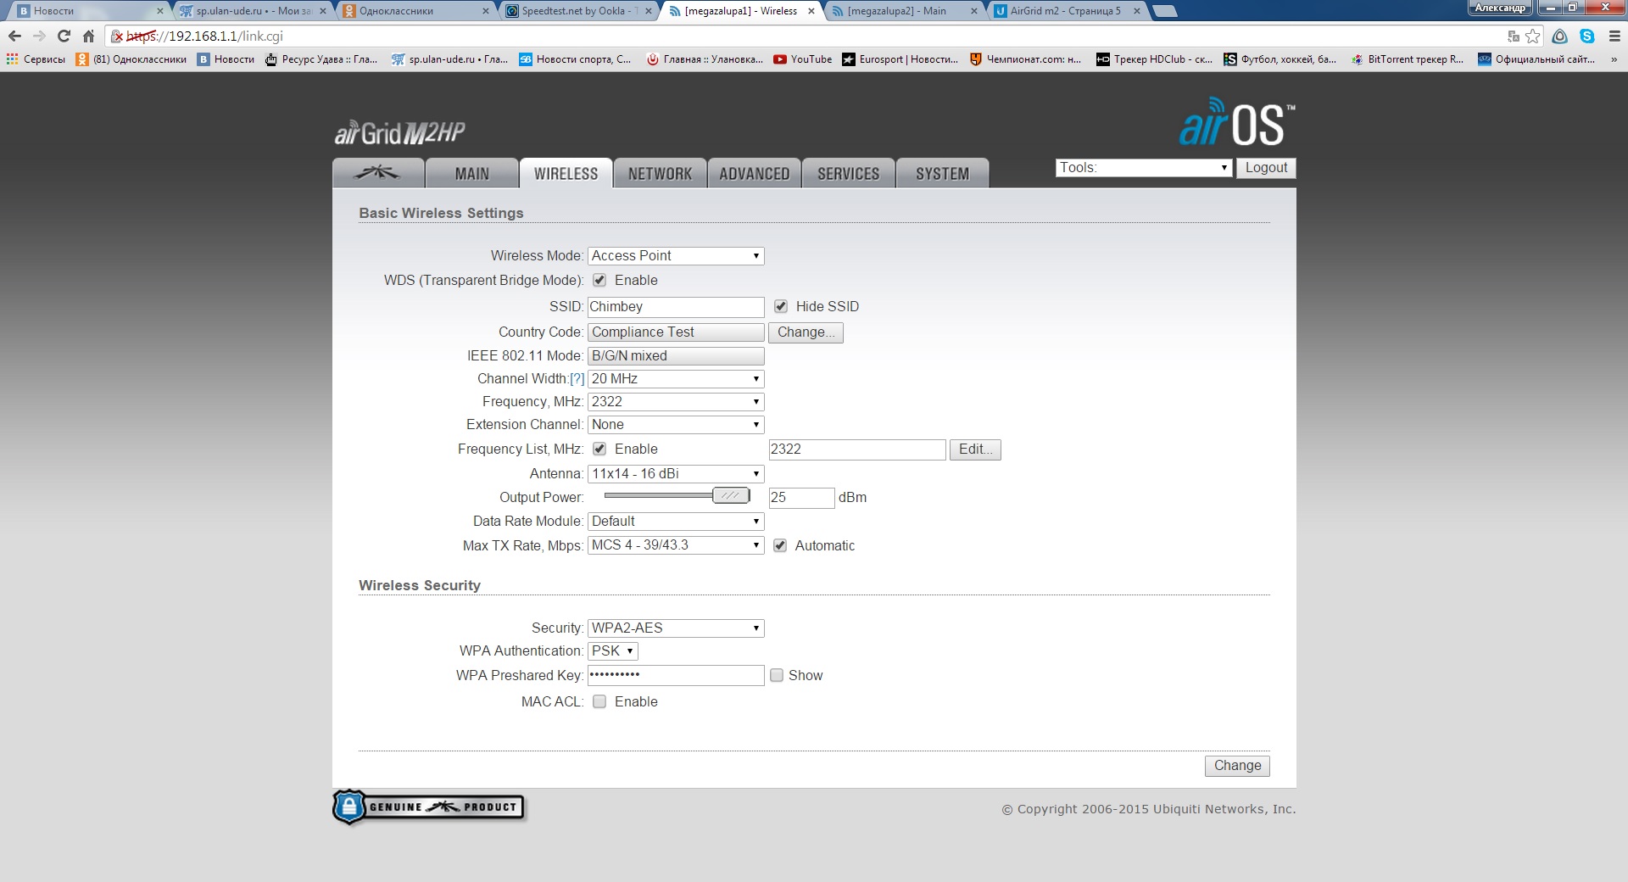Enable MAC ACL checkbox
Image resolution: width=1628 pixels, height=882 pixels.
599,701
